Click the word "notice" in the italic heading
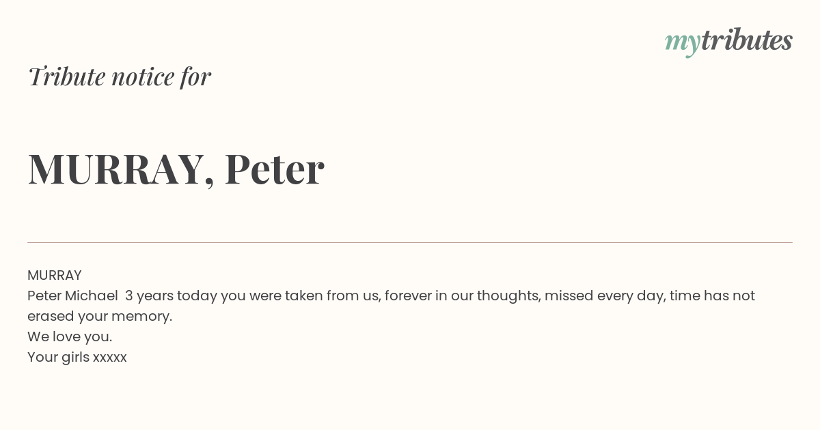Image resolution: width=820 pixels, height=430 pixels. tap(143, 76)
